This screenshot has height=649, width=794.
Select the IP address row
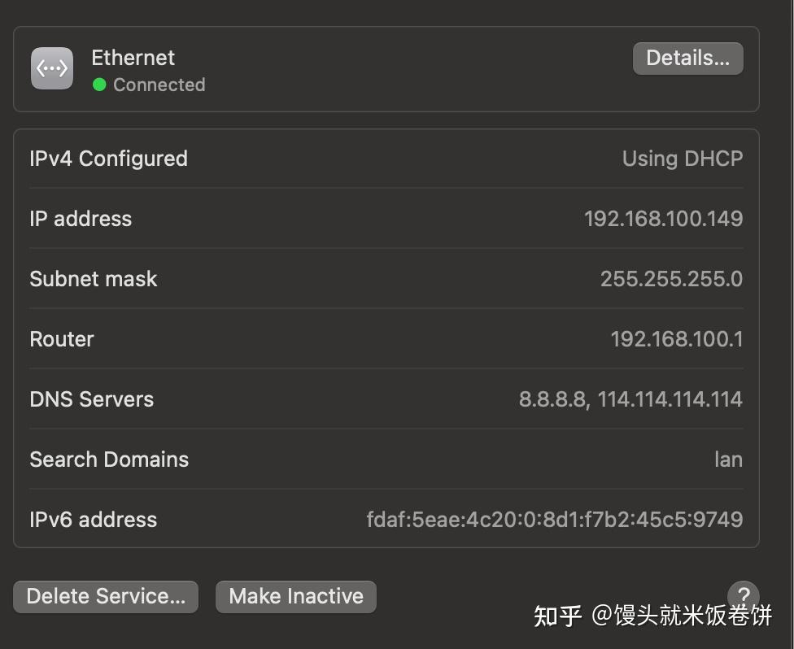click(x=386, y=218)
